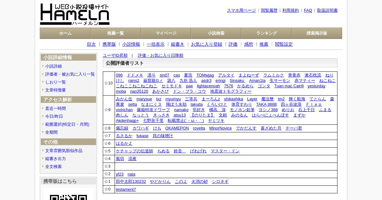Open user MinorNovice profile
Image resolution: width=382 pixels, height=200 pixels.
221,128
